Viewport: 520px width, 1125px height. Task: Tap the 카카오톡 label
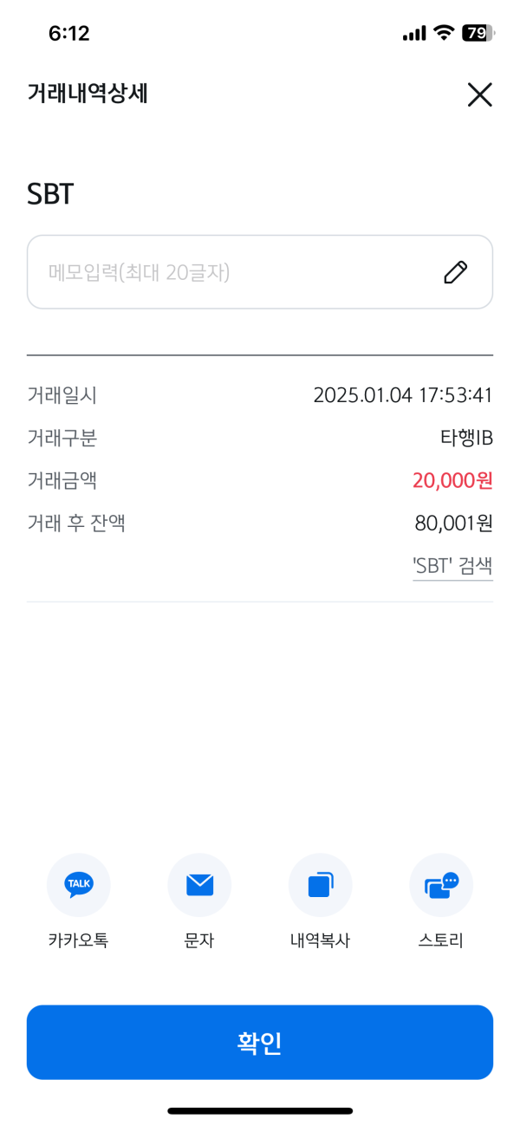(x=78, y=940)
